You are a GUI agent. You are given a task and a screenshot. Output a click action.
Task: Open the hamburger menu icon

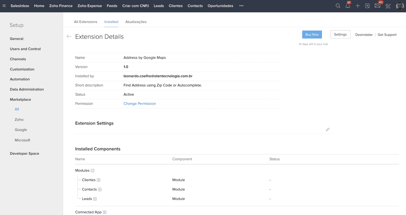click(4, 6)
